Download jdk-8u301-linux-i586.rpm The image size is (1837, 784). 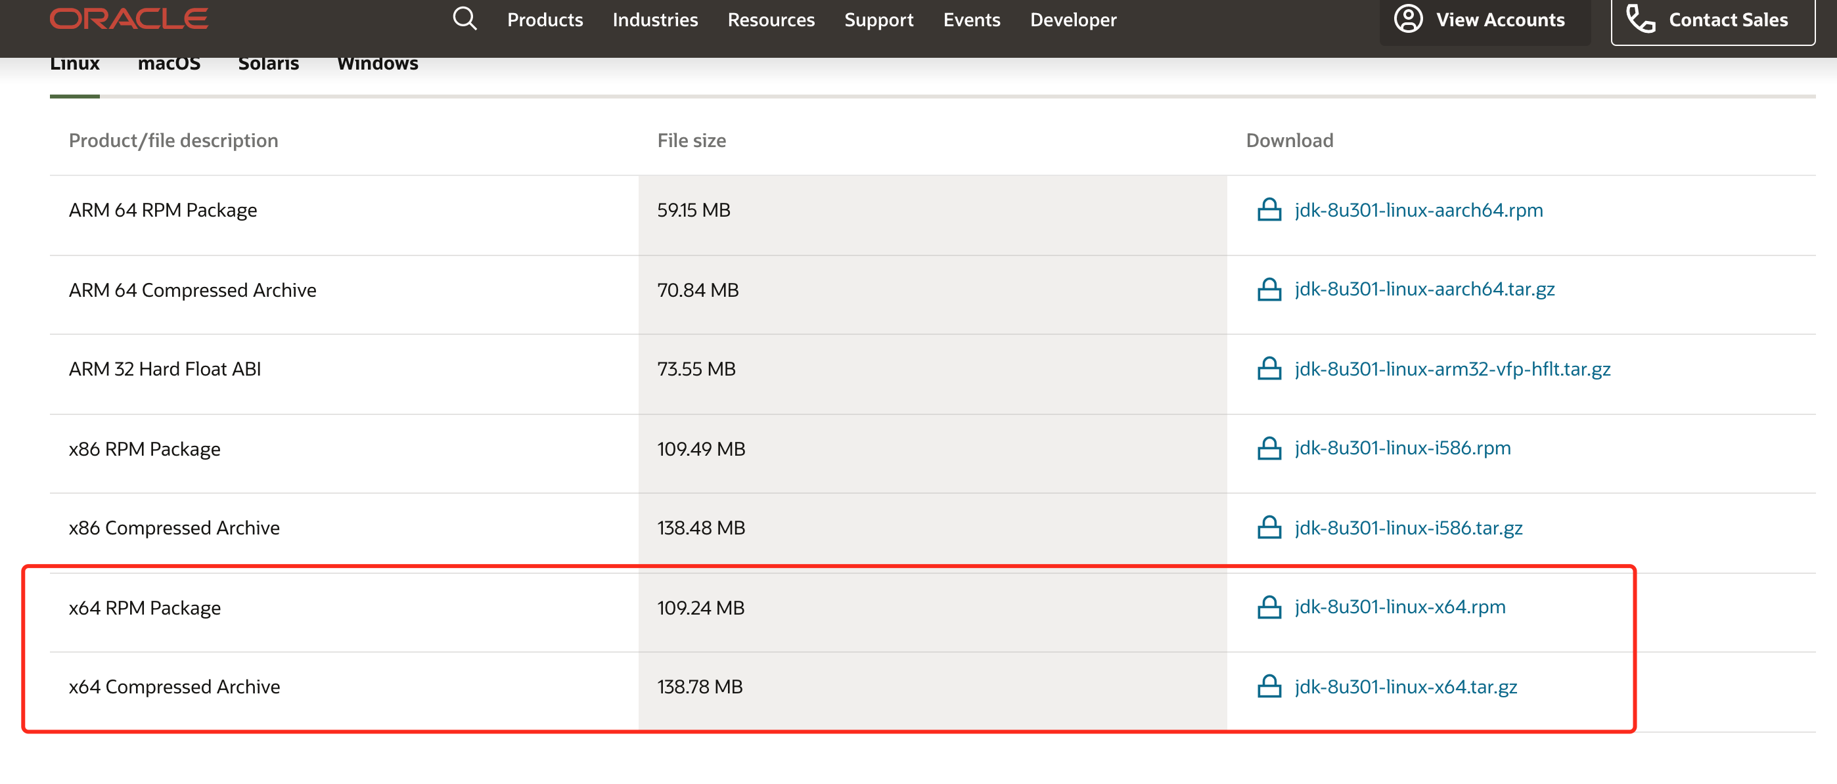tap(1402, 448)
